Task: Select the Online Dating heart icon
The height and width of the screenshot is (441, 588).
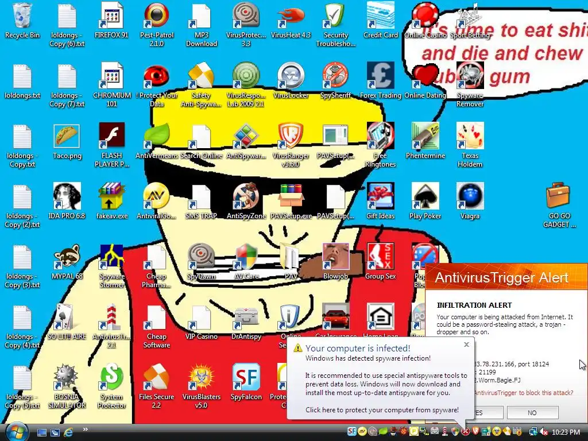Action: click(x=425, y=75)
